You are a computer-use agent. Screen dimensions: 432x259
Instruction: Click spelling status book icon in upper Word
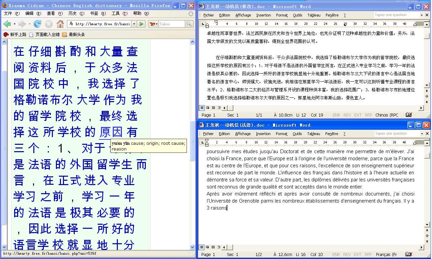[408, 115]
